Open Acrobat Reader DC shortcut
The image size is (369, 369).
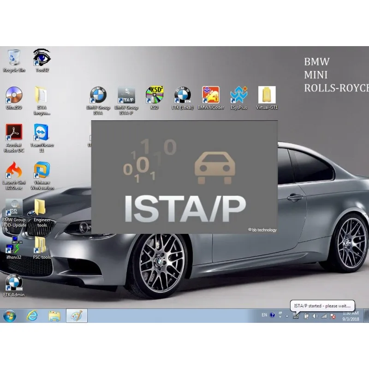14,138
